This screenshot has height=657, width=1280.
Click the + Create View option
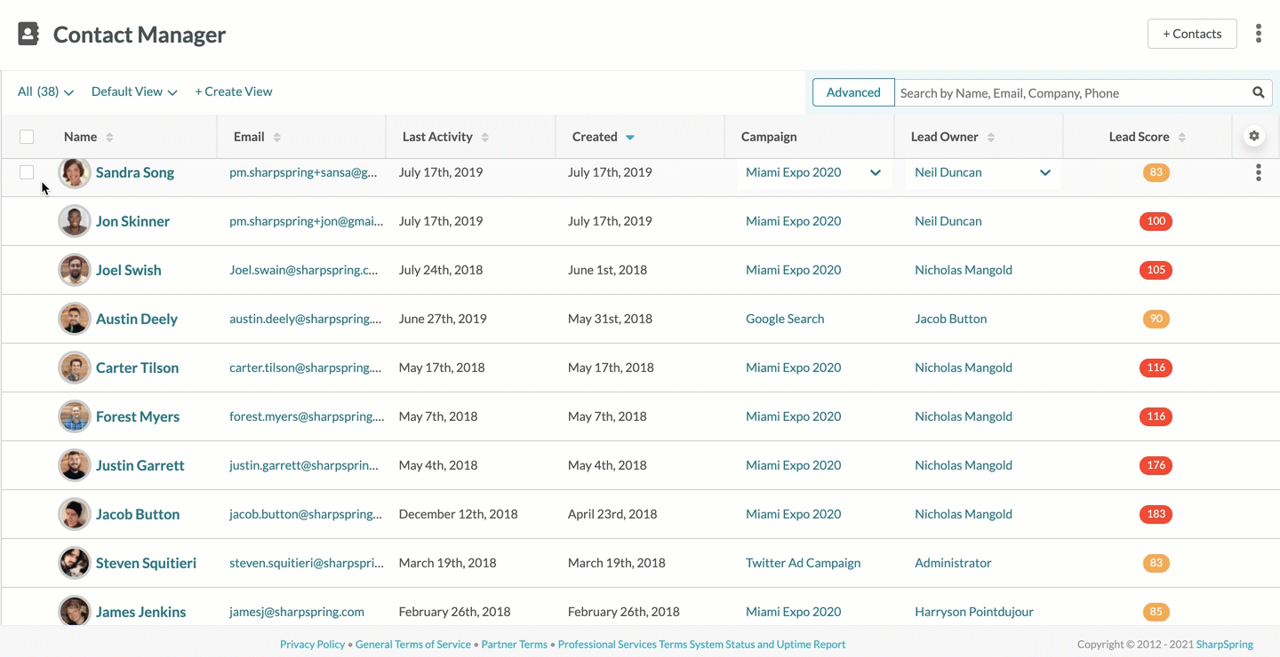(x=234, y=92)
